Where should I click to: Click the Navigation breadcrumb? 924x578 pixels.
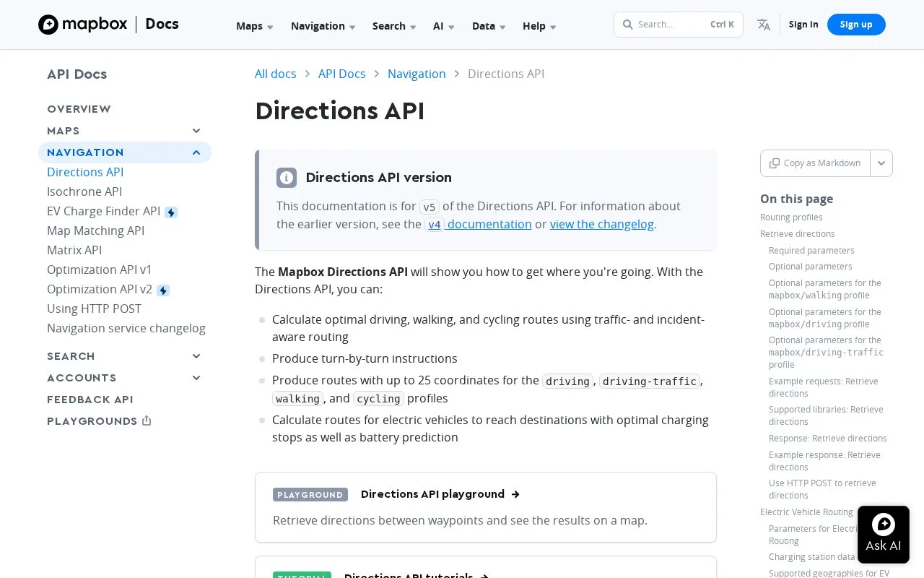(417, 74)
